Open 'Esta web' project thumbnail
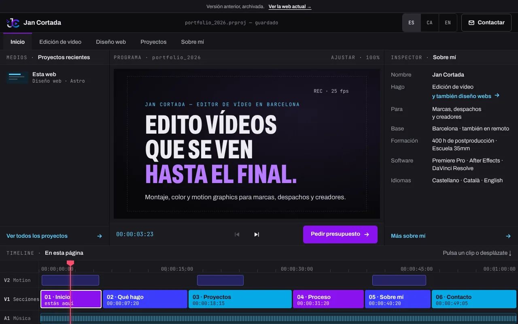 [17, 77]
